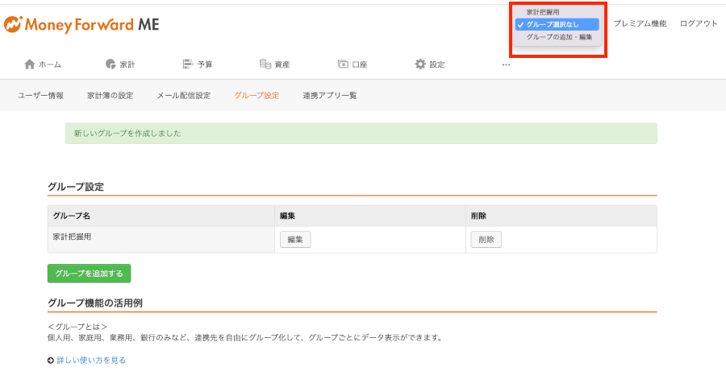Switch to 家計簿の設定 tab

point(111,96)
